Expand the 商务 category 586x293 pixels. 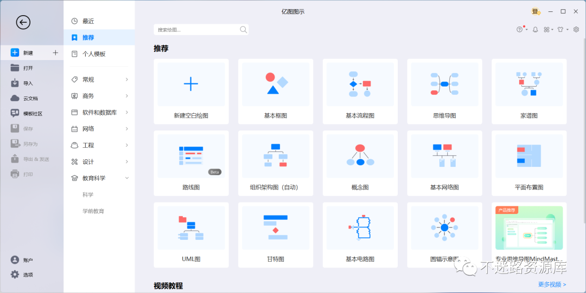coord(99,96)
